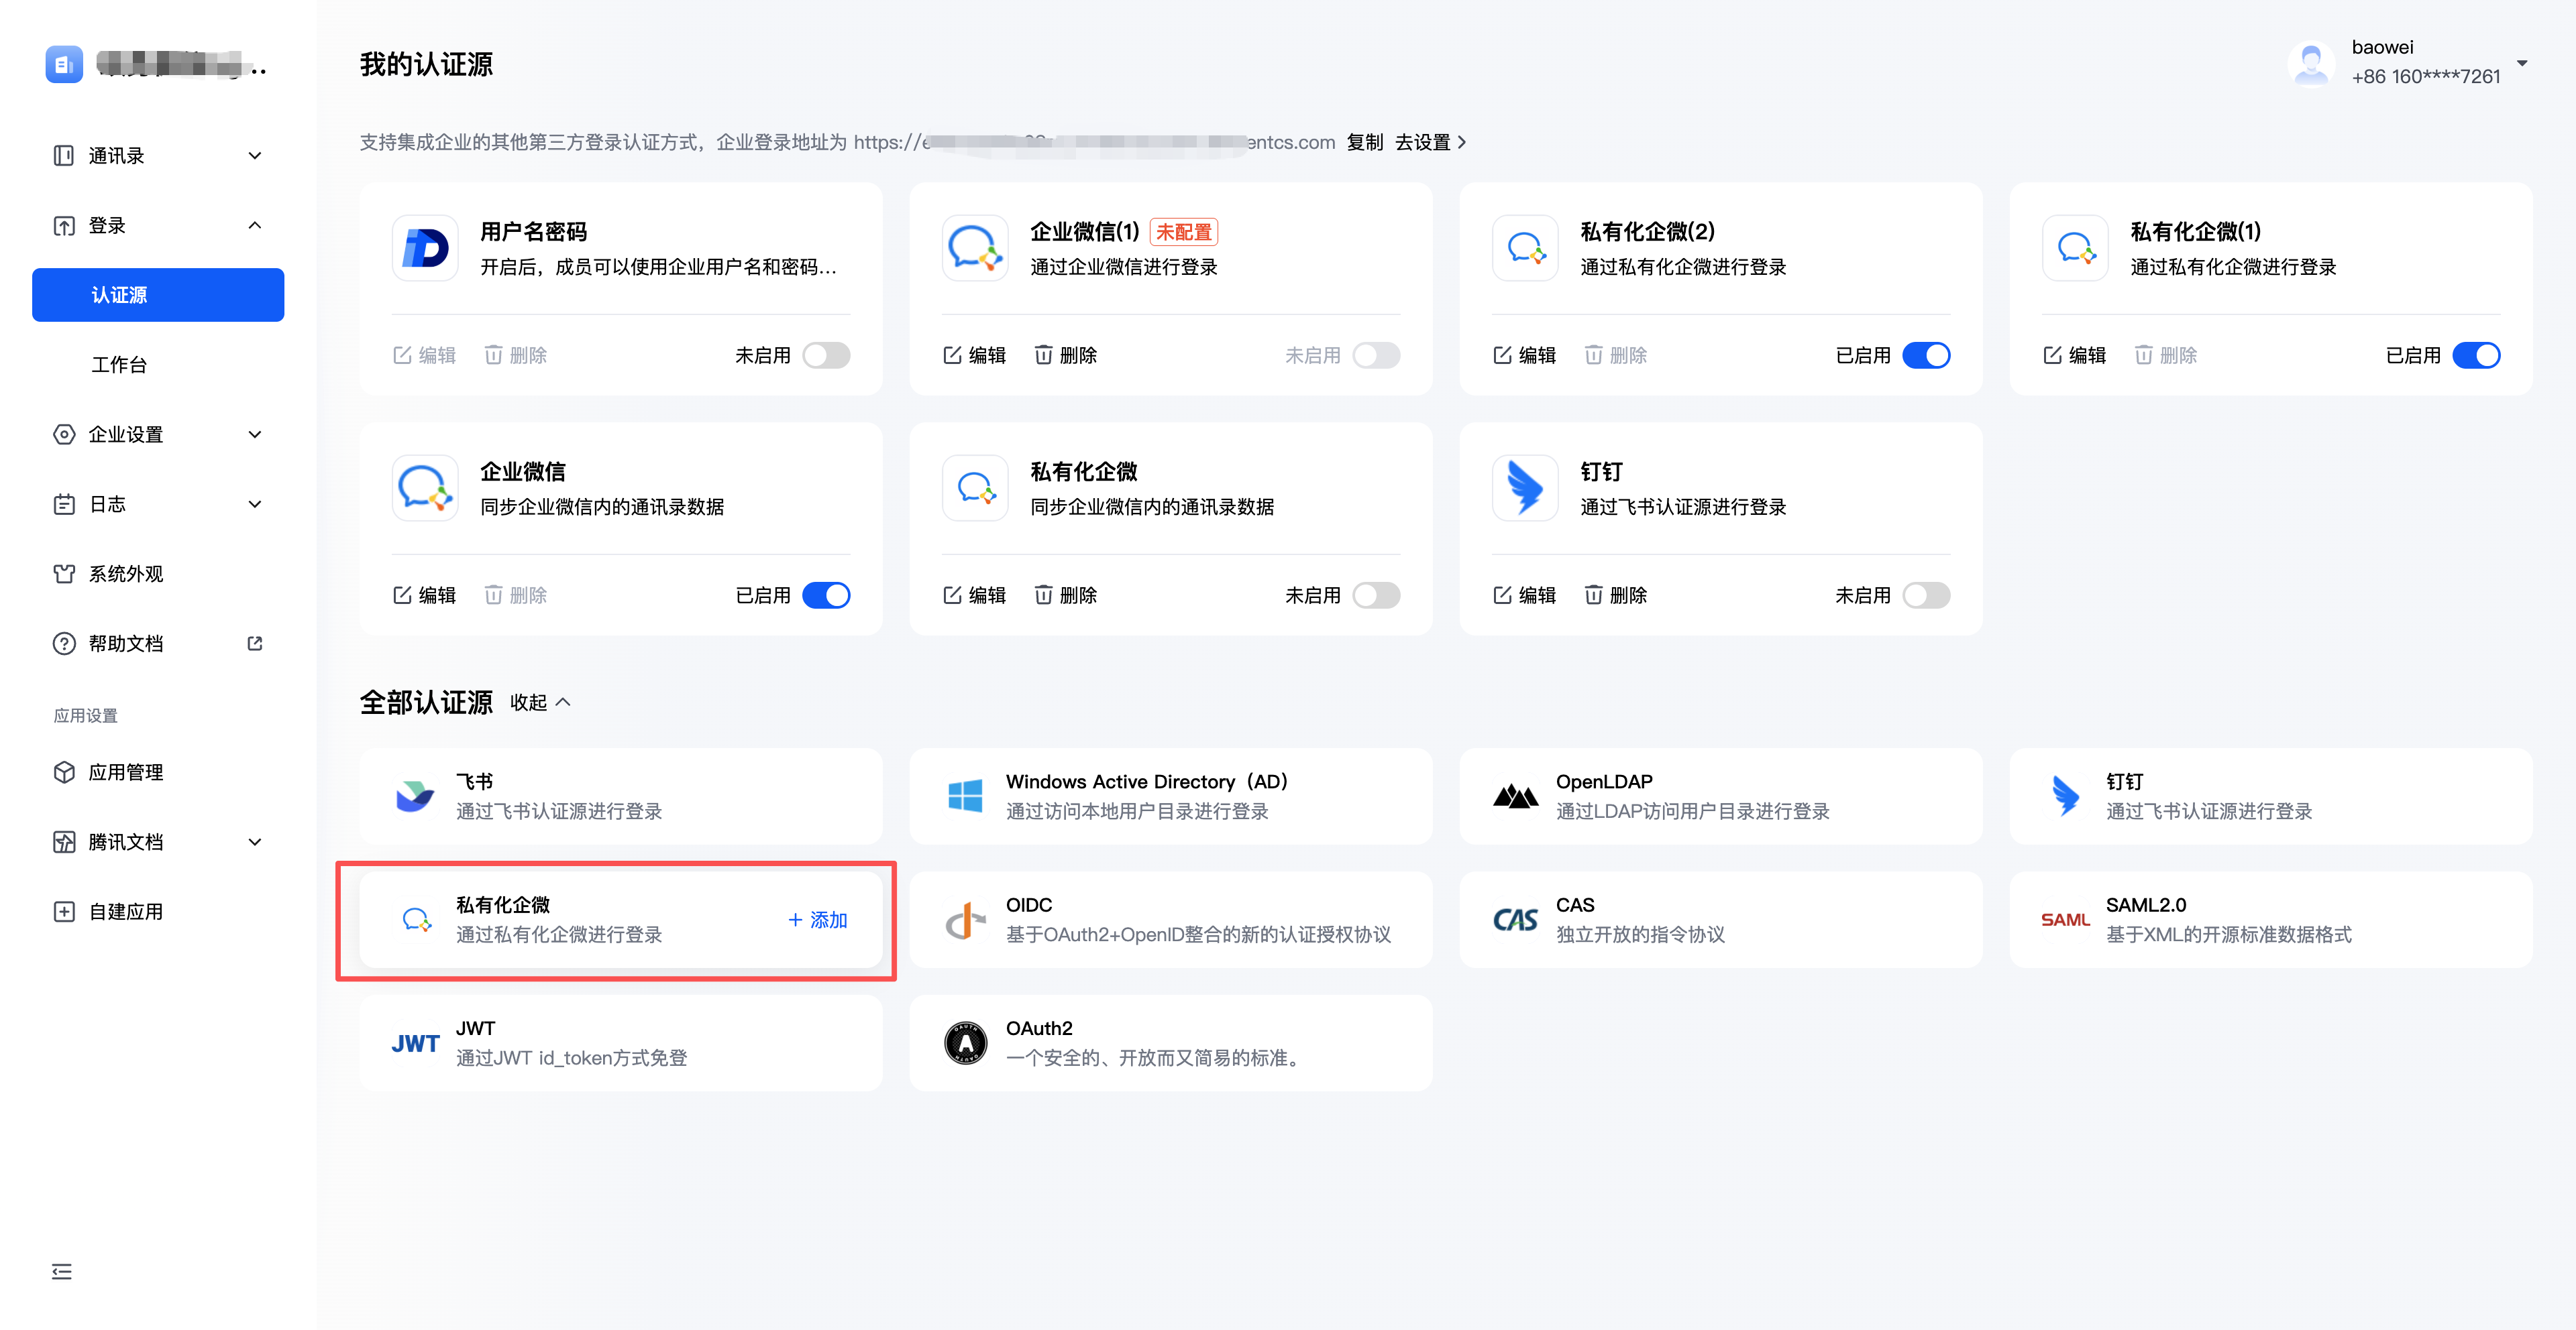Go to 系统外观 in the sidebar
The height and width of the screenshot is (1330, 2576).
tap(126, 574)
